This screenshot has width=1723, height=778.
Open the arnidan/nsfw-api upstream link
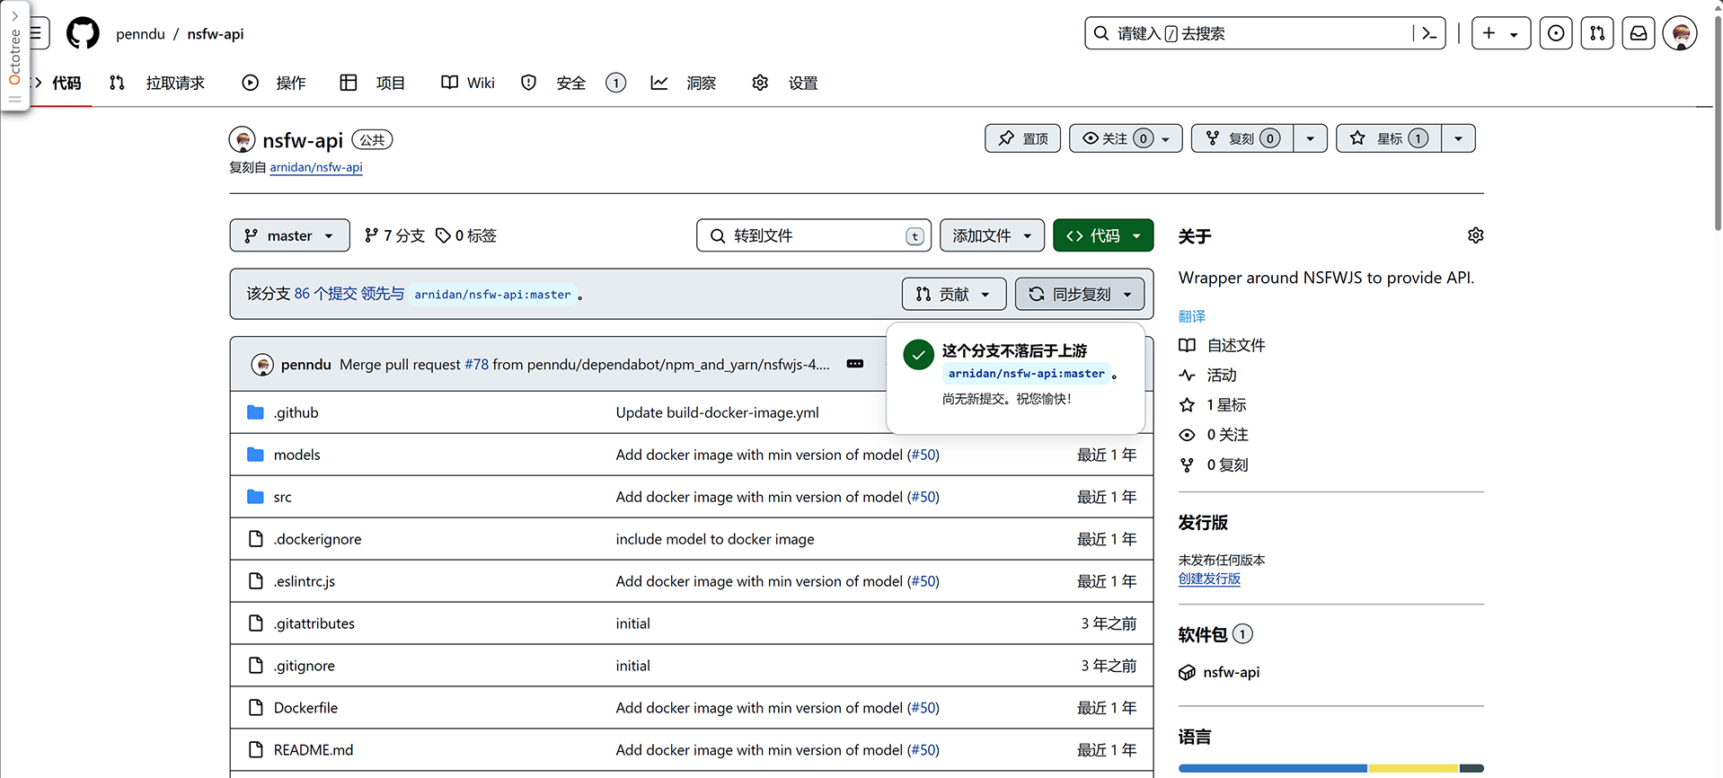316,167
